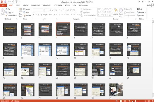Click the Save icon in quick access toolbar
This screenshot has height=102, width=154.
coord(5,2)
